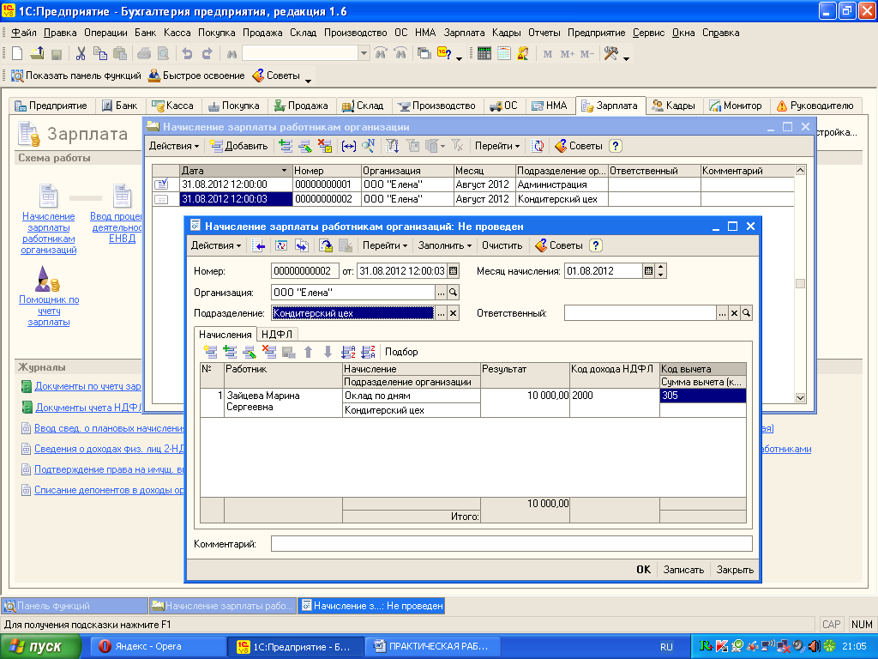Click into the Комментарий input field

(x=511, y=543)
